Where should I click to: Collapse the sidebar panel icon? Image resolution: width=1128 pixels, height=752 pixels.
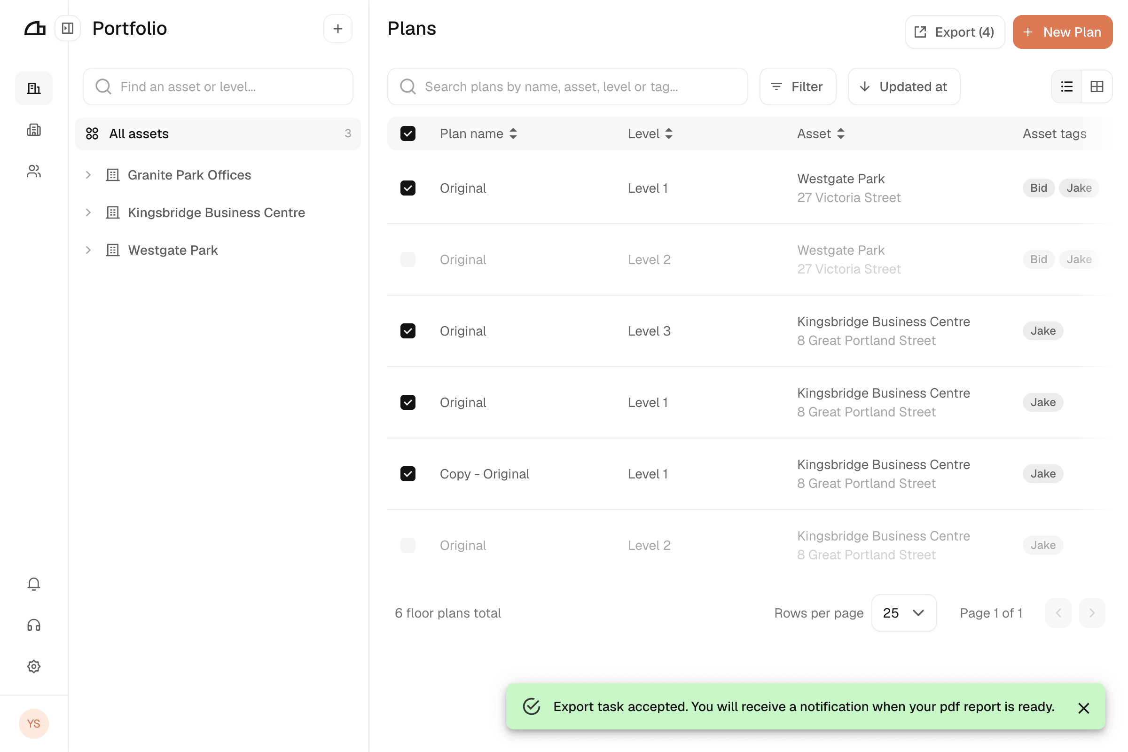pos(68,28)
